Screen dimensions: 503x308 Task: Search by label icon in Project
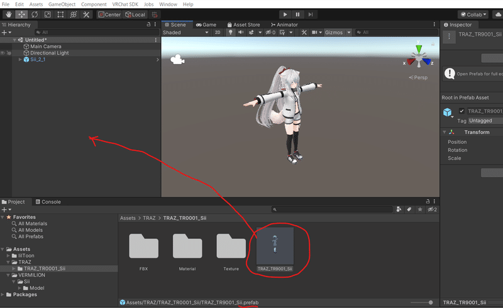[x=409, y=209]
